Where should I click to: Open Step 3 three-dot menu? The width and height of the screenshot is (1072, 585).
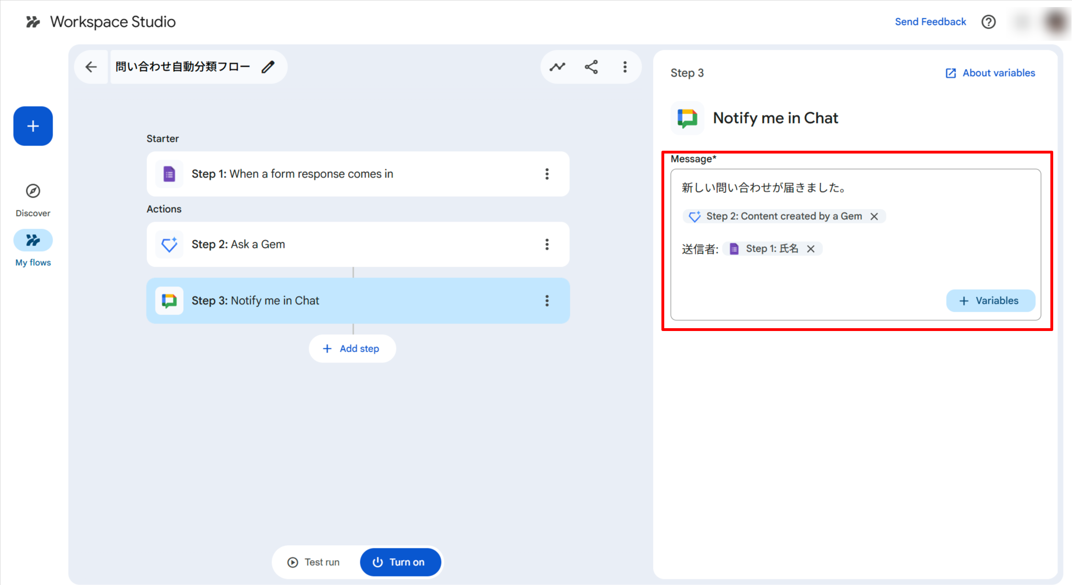547,300
